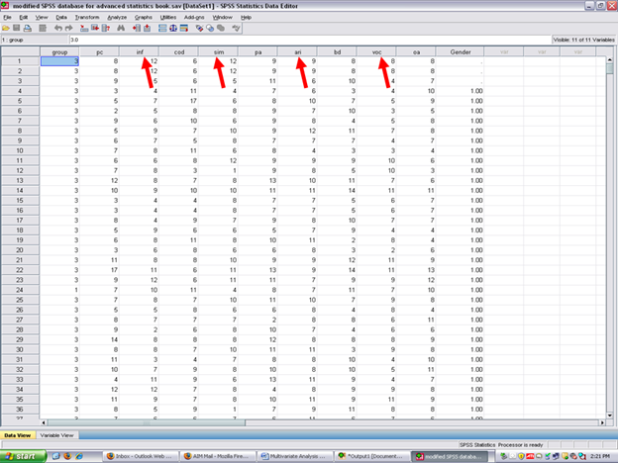Open the Graphs menu
This screenshot has height=463, width=618.
[x=144, y=17]
